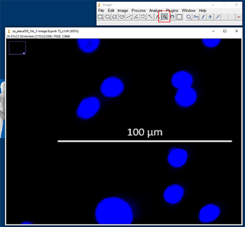Pick the Freehand selection tool
The width and height of the screenshot is (245, 227).
[122, 17]
